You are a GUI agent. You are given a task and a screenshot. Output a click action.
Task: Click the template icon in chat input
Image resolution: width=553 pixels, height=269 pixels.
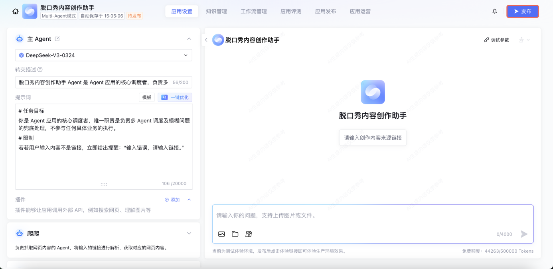(x=249, y=234)
